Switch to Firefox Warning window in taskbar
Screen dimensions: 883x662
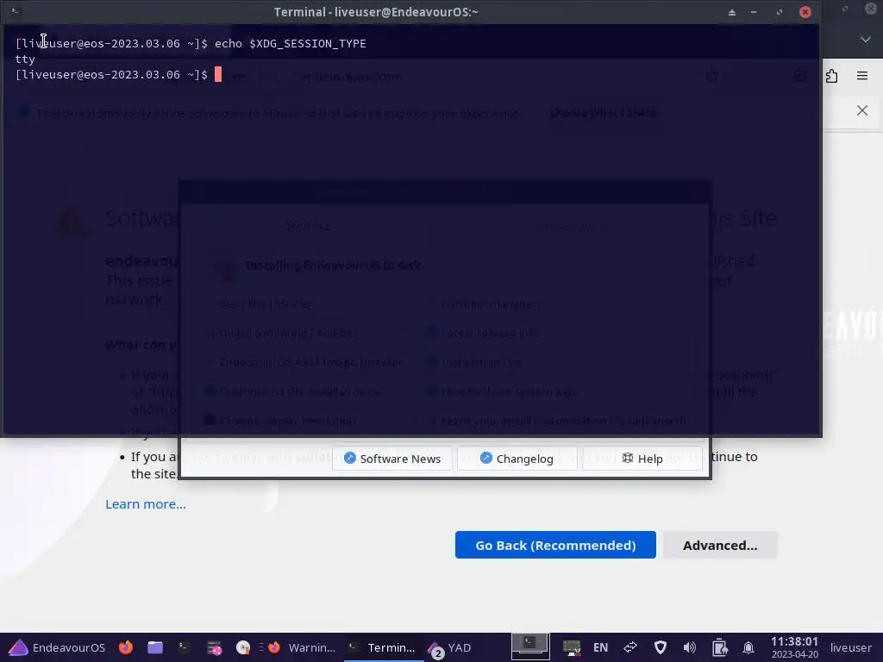[x=301, y=647]
